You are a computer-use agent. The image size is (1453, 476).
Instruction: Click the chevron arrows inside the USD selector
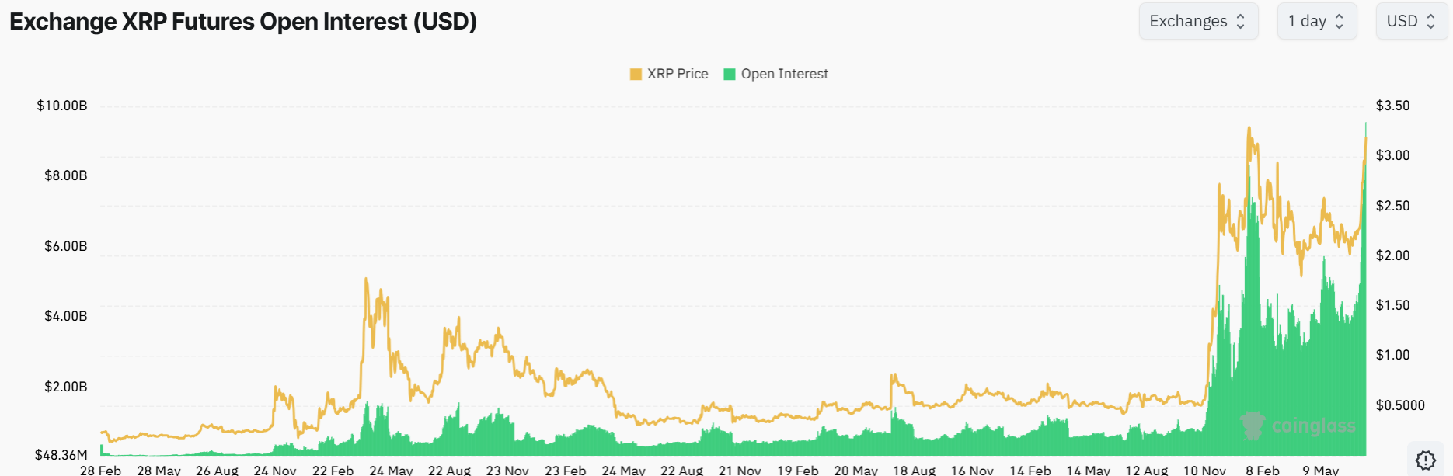click(x=1430, y=21)
